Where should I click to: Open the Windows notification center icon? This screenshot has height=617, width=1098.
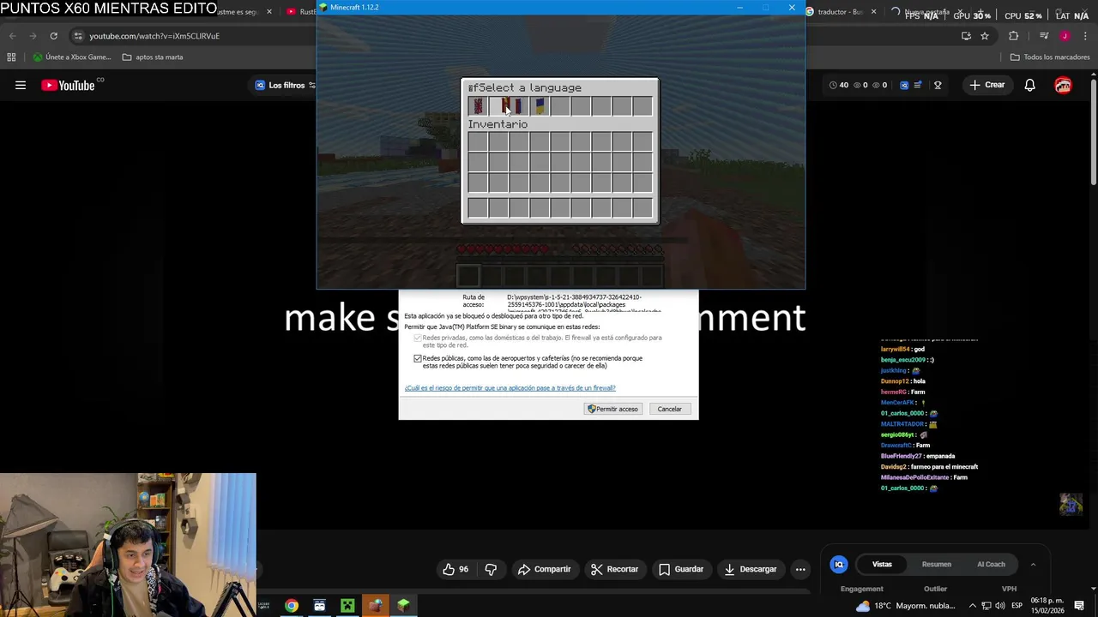[1079, 606]
